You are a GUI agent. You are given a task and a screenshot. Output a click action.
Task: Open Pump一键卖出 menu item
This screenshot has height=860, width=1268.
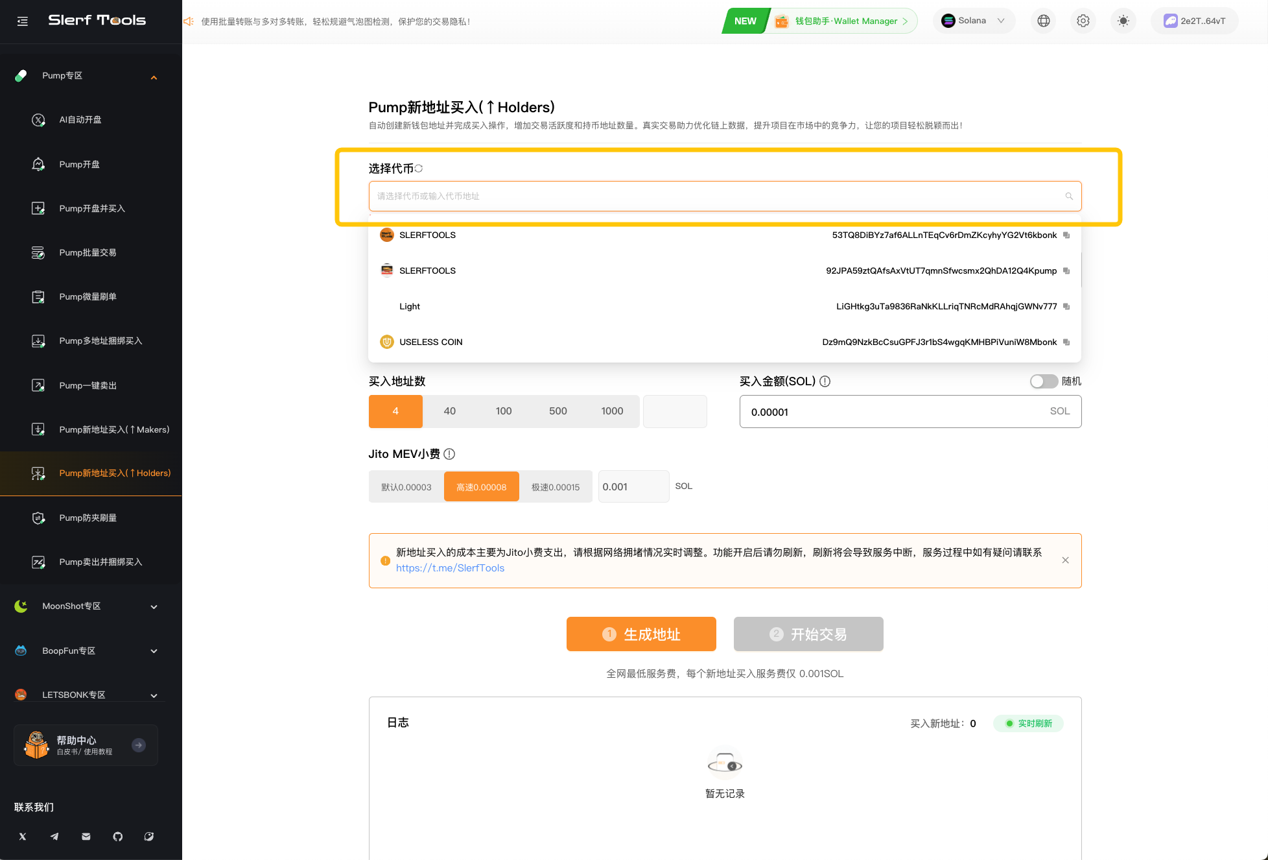(x=91, y=385)
